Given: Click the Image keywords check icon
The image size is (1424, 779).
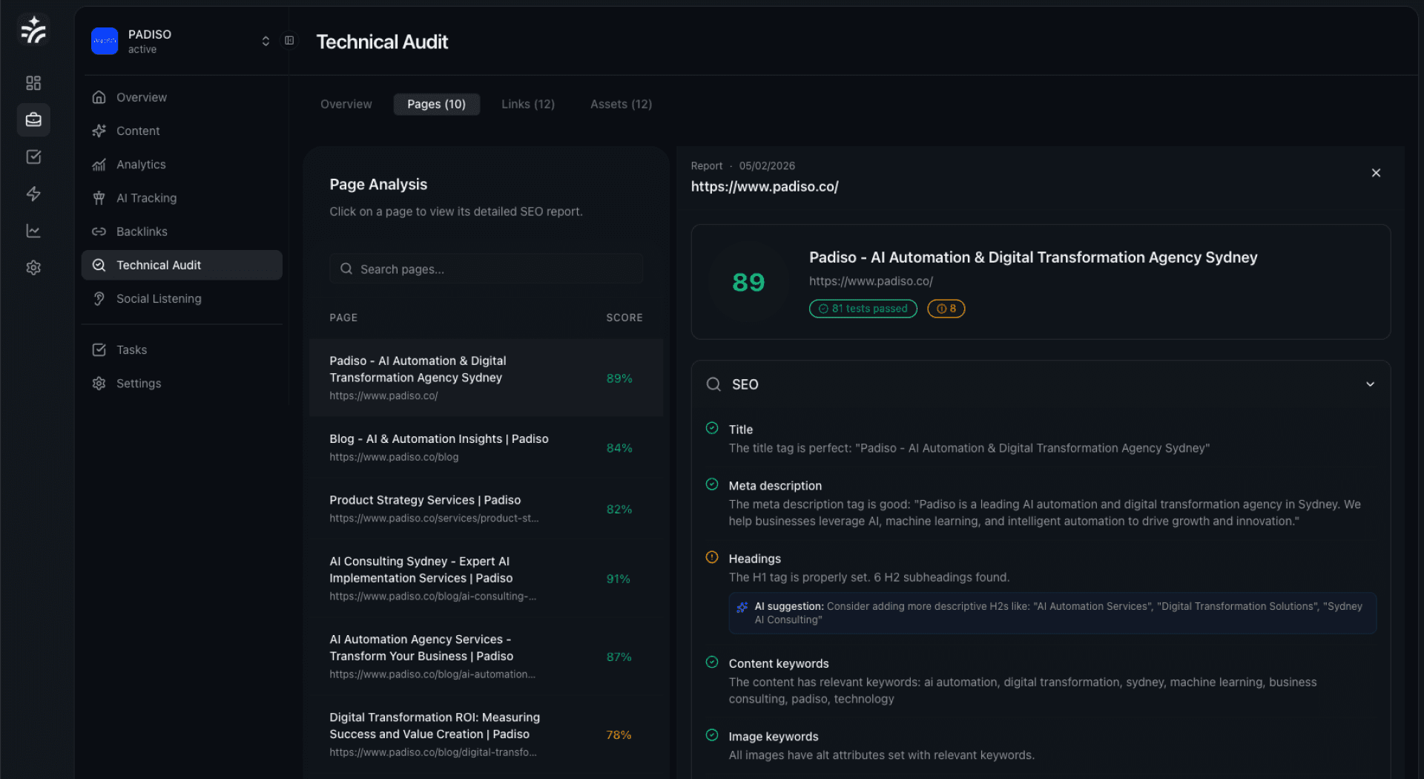Looking at the screenshot, I should click(x=712, y=735).
